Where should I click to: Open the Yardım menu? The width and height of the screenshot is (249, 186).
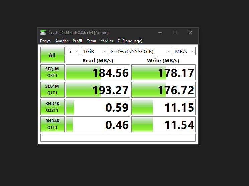coord(107,41)
